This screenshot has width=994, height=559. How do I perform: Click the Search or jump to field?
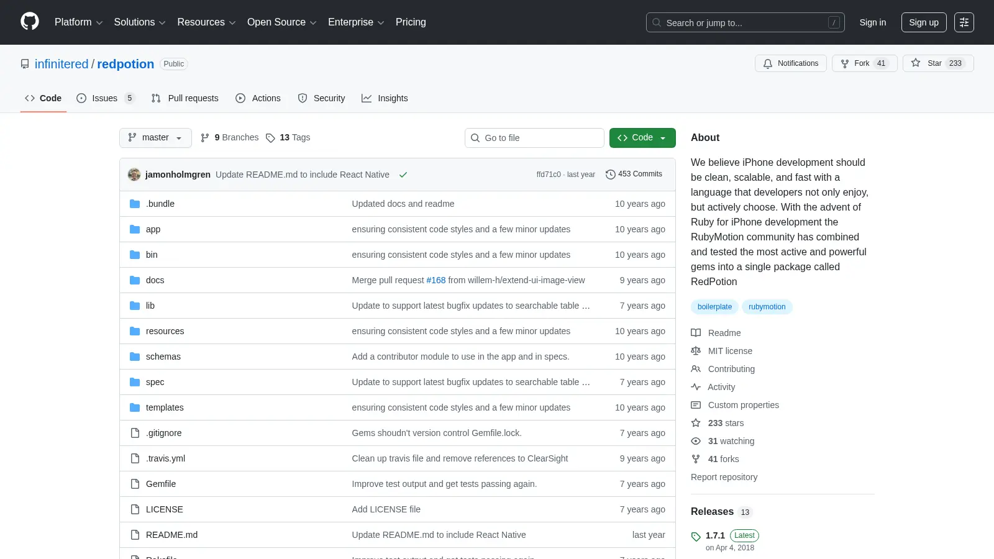coord(745,22)
